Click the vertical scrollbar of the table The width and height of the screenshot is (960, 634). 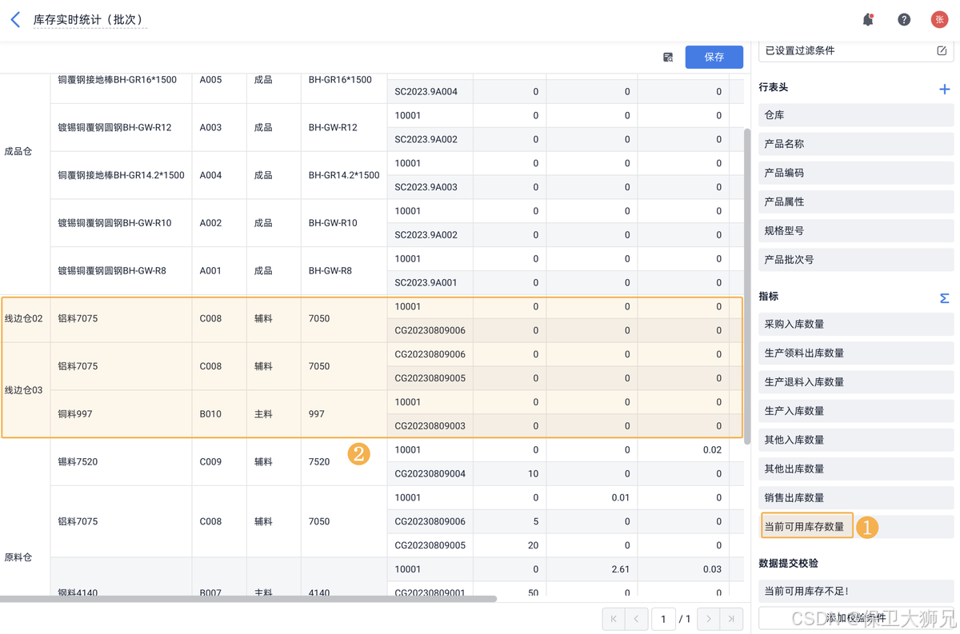tap(747, 285)
